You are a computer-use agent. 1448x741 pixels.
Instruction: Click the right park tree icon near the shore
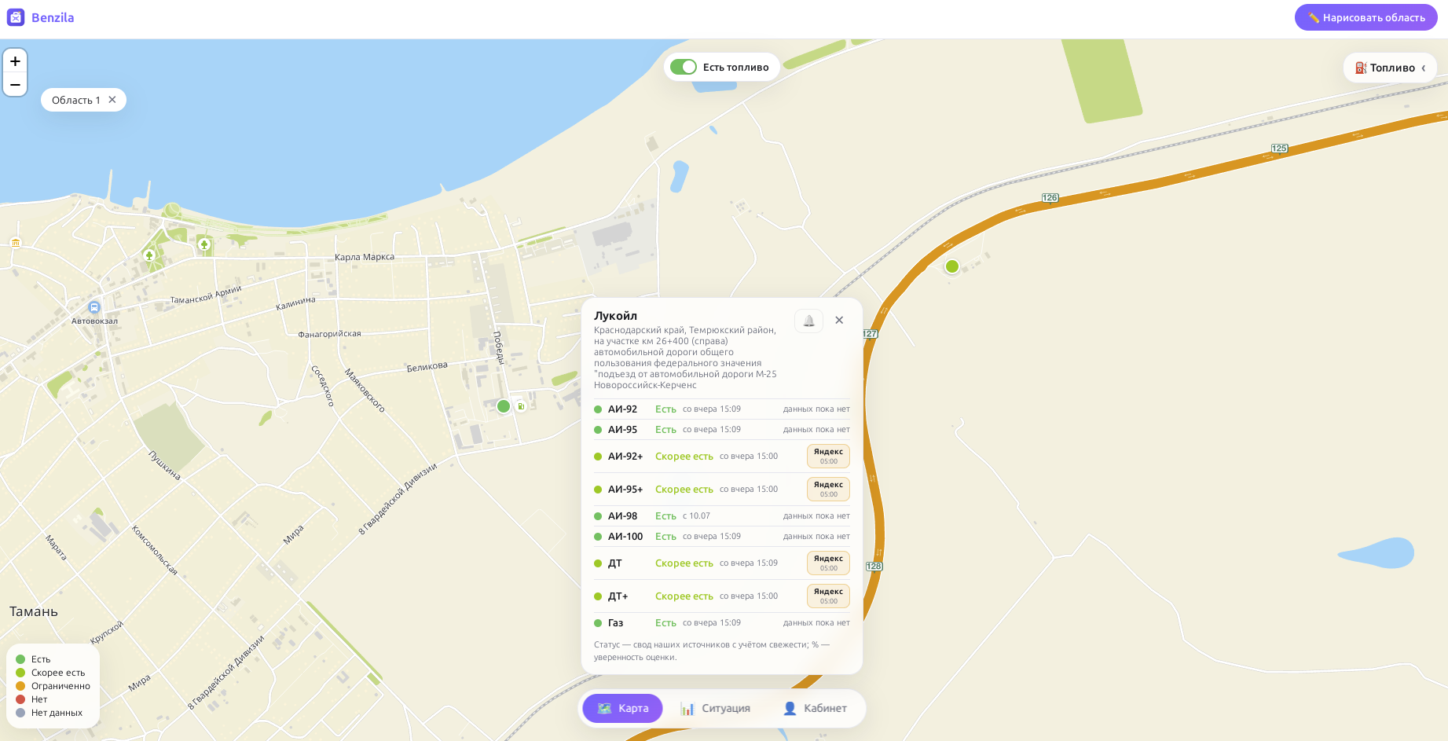pos(204,244)
